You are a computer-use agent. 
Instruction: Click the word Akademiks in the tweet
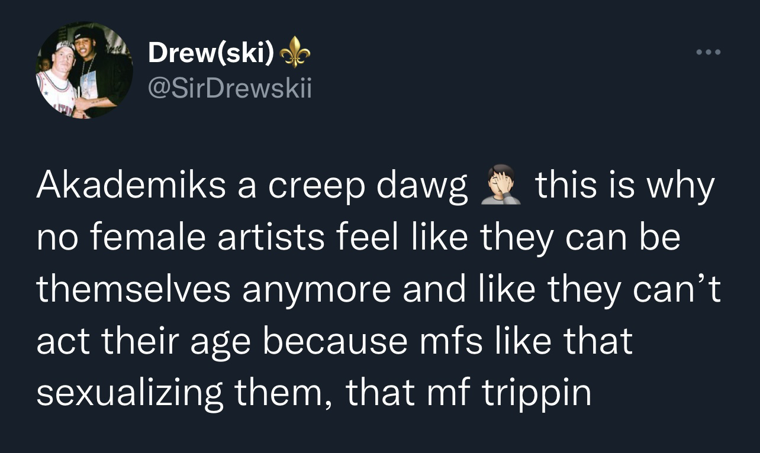pyautogui.click(x=130, y=187)
